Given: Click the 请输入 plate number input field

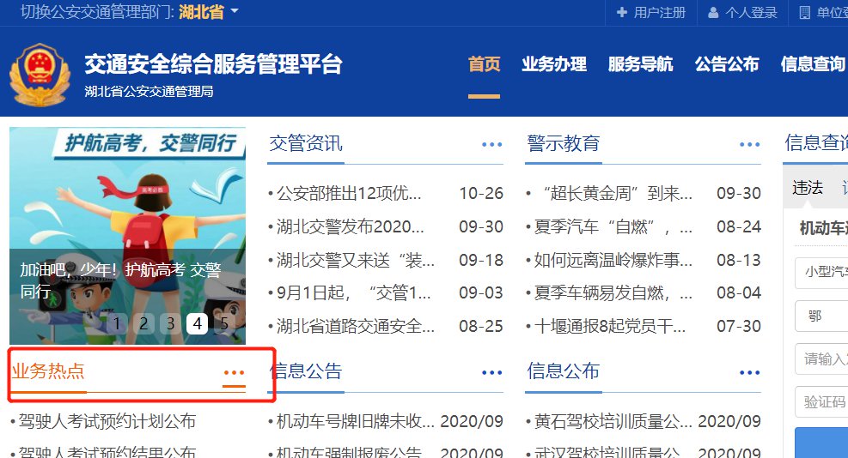Looking at the screenshot, I should pyautogui.click(x=821, y=359).
